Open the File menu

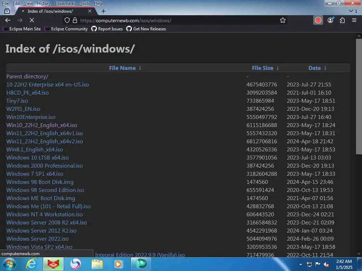pos(5,4)
